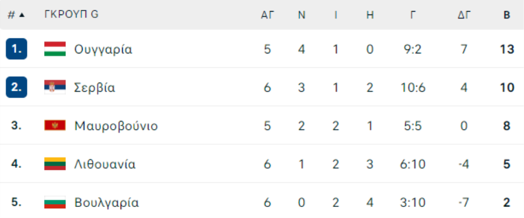Click the Montenegro flag icon
Screen dimensions: 524x218
55,126
